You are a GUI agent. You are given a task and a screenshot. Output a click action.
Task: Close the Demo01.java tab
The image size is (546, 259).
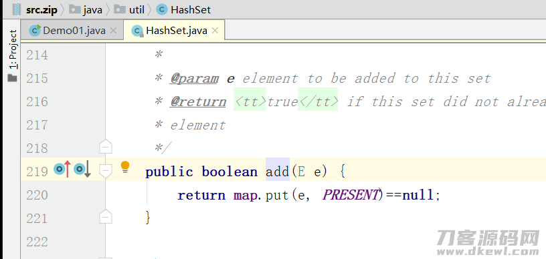[x=113, y=31]
